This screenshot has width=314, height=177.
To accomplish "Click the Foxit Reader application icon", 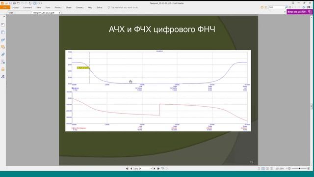I will [2, 3].
